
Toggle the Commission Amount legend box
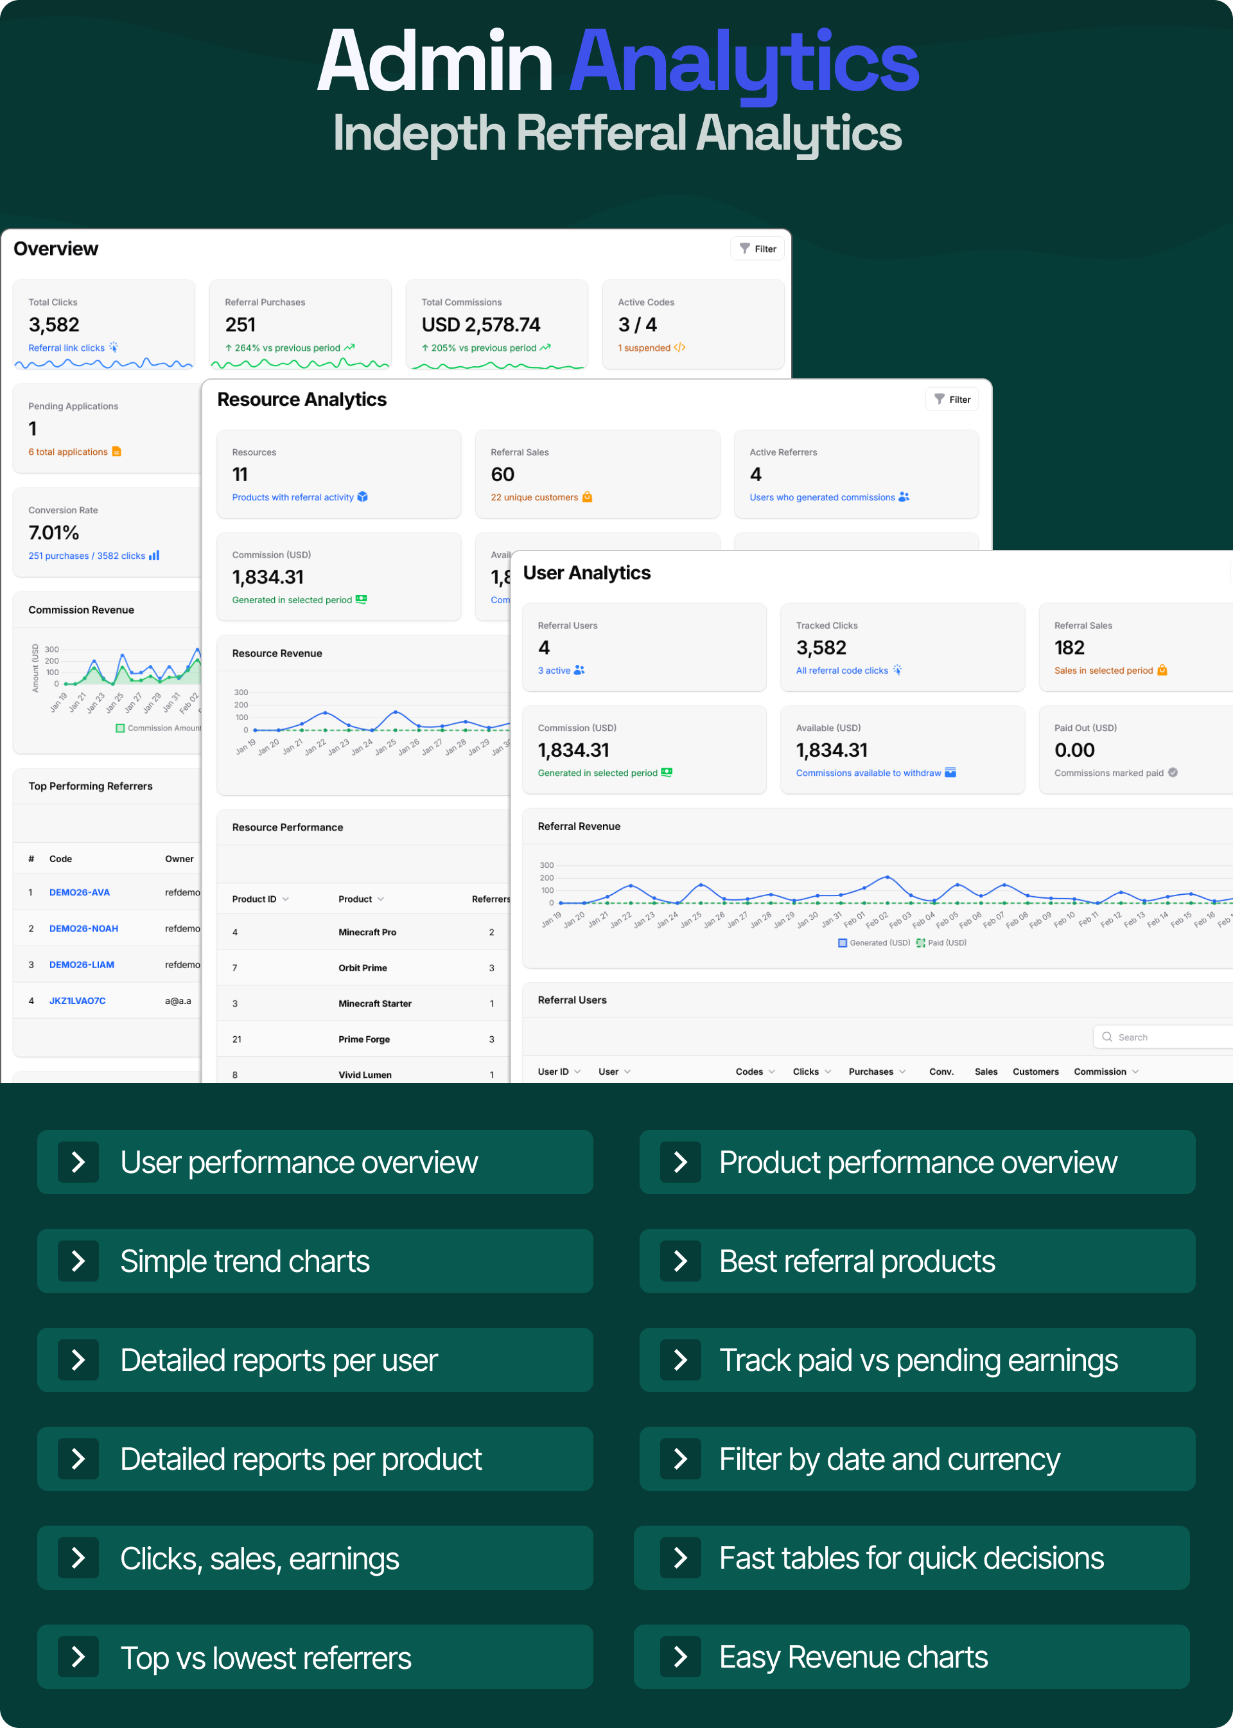(x=120, y=728)
